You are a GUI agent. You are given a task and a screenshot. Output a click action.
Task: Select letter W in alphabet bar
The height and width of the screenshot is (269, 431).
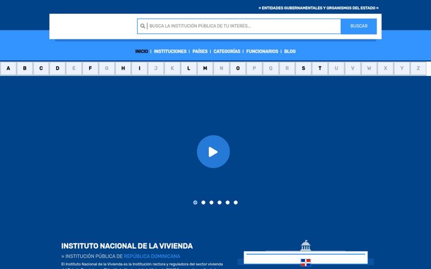click(369, 68)
